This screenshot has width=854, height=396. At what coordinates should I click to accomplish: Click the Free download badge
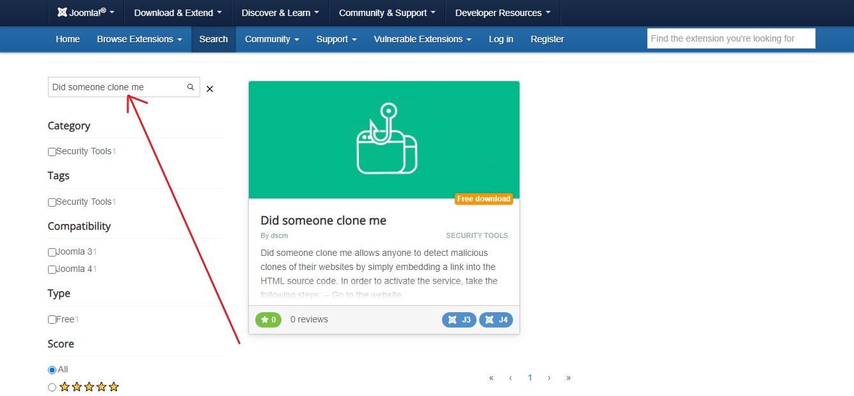coord(484,199)
